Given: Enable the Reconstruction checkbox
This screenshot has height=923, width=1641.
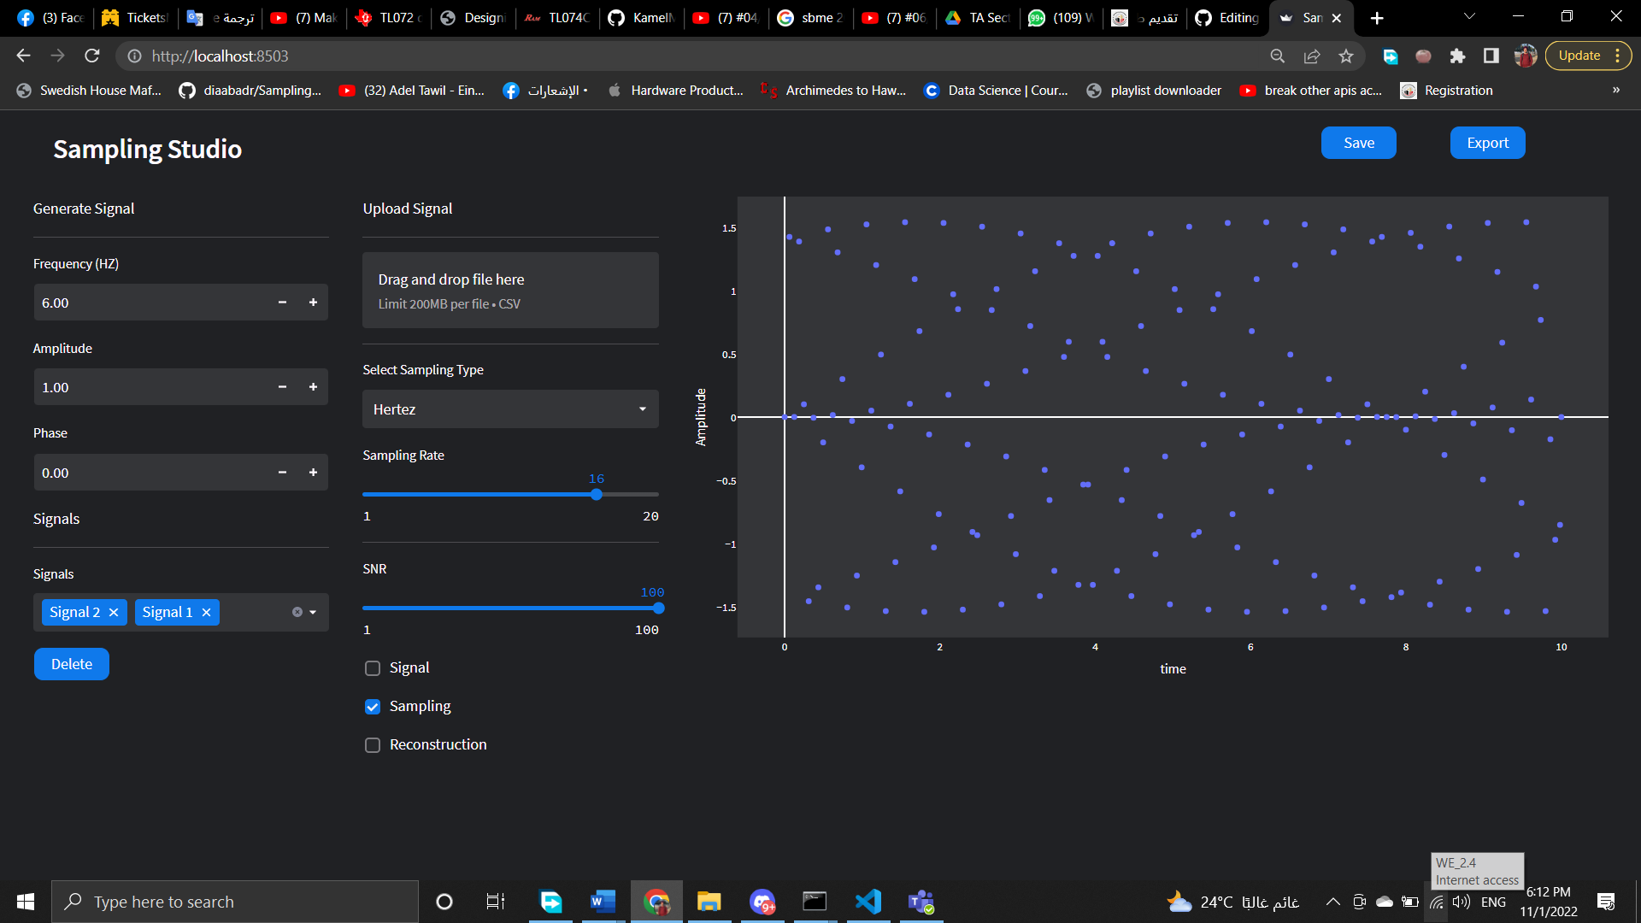Looking at the screenshot, I should (372, 744).
